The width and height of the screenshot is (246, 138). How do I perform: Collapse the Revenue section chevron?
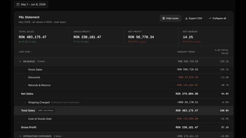pos(20,61)
